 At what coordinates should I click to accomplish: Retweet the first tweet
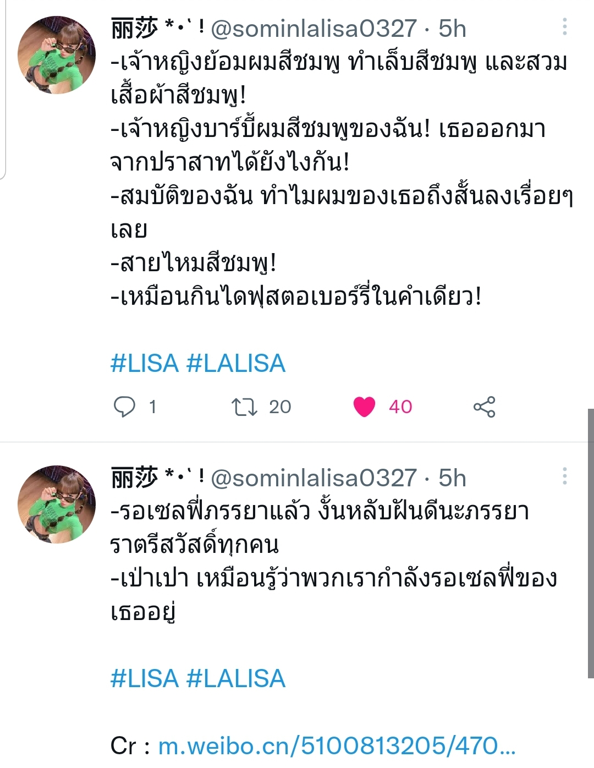pyautogui.click(x=244, y=407)
